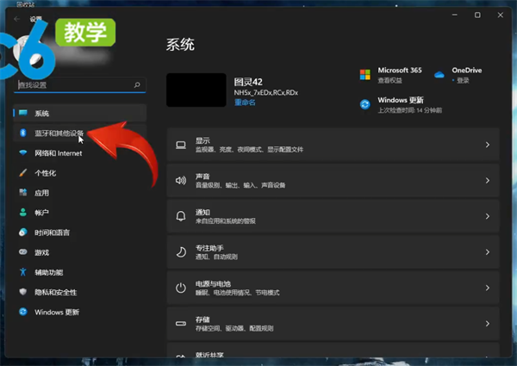Maximize the Settings window
517x366 pixels.
(x=477, y=16)
